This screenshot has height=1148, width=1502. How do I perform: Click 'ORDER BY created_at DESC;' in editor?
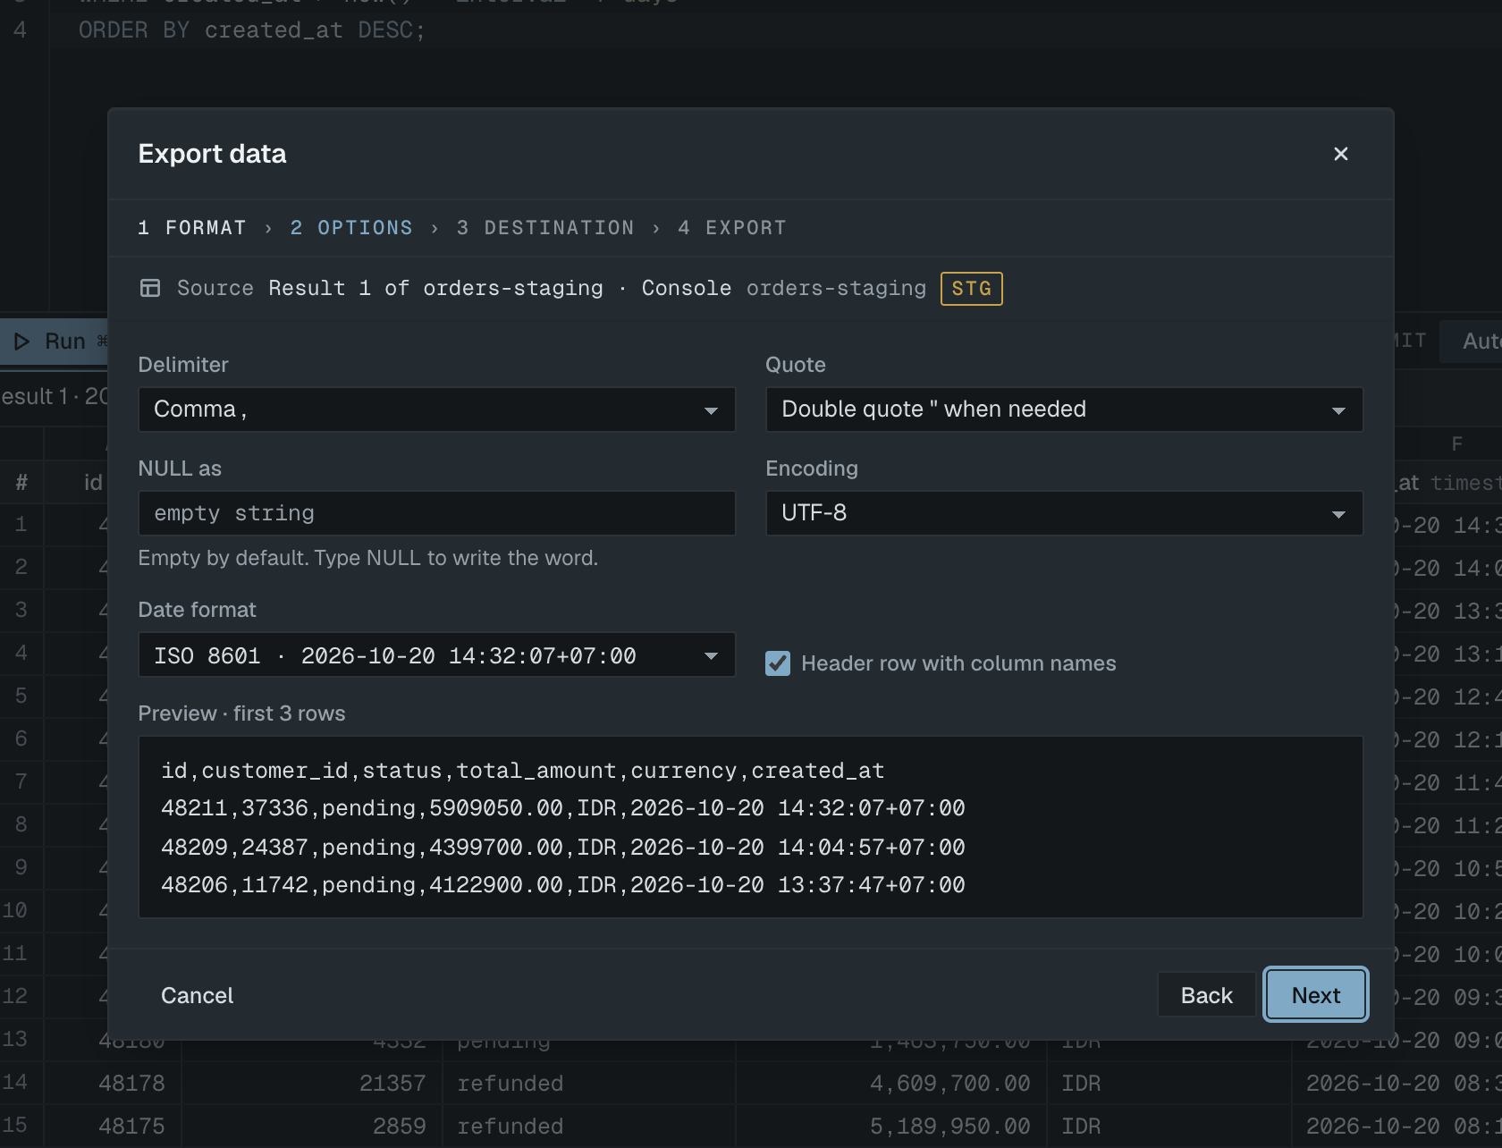pos(251,30)
